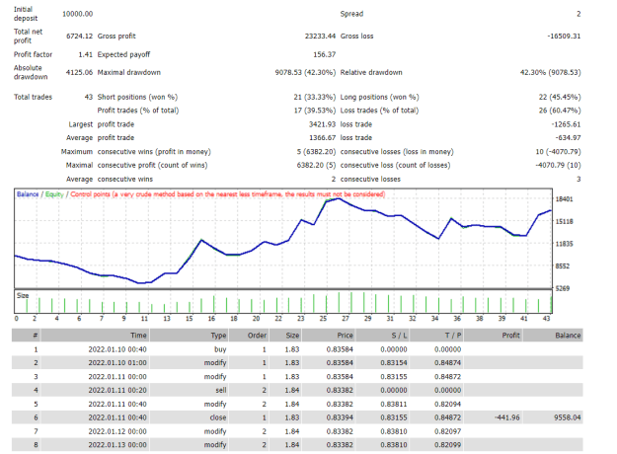Click the Maximal drawdown value 9078.53 (42.30%)
The width and height of the screenshot is (617, 454).
[305, 72]
